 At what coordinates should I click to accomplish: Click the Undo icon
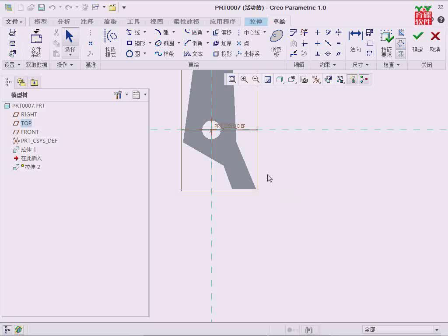point(52,7)
